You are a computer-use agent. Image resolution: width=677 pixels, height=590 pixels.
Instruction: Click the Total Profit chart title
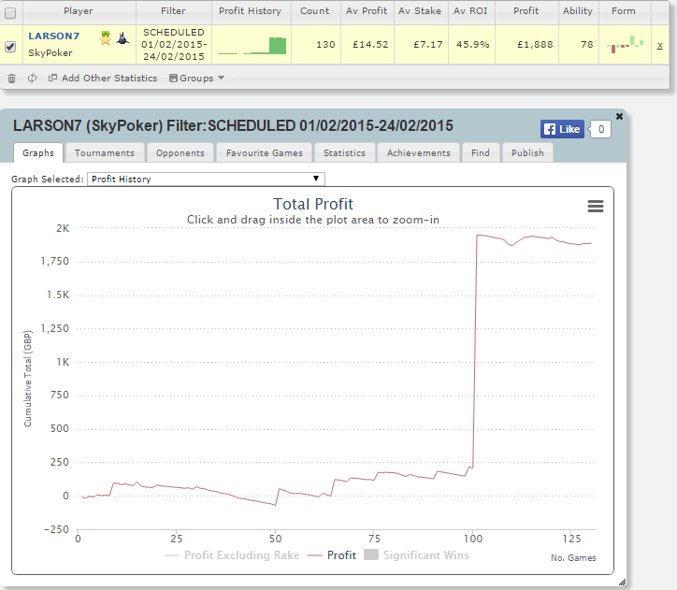313,204
